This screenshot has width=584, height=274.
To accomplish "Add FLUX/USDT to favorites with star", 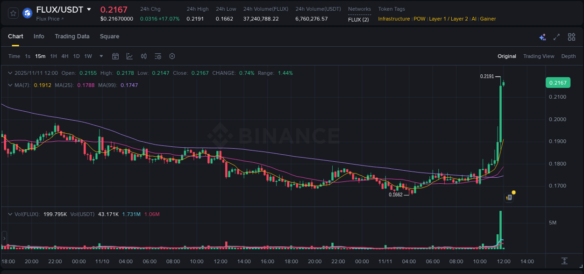I will 12,13.
